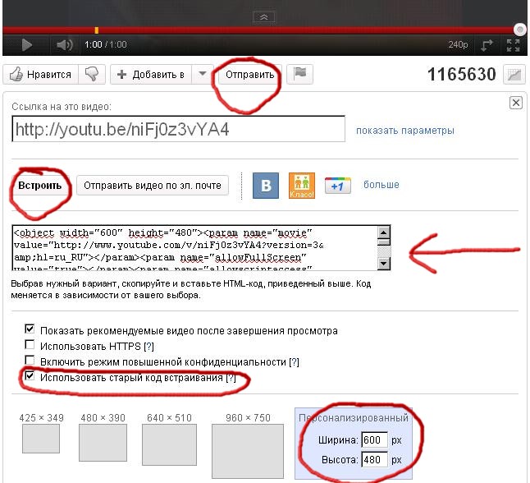
Task: Open help [?] next to конфиденциальности
Action: point(294,361)
